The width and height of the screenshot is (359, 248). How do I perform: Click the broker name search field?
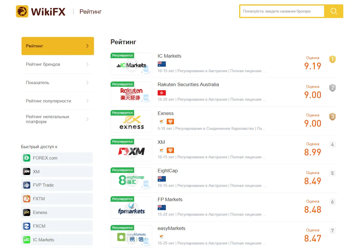coord(282,11)
